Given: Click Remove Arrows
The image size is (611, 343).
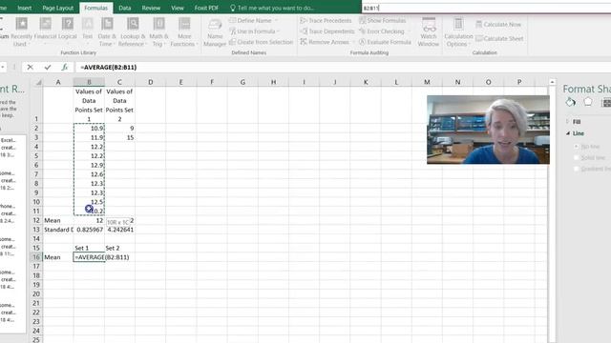Looking at the screenshot, I should (325, 42).
